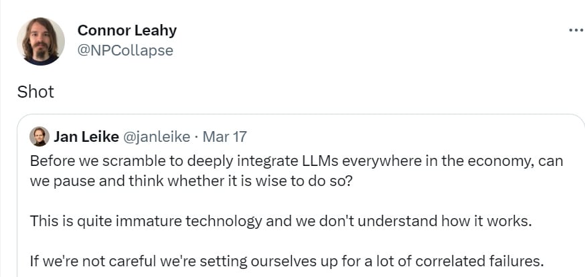Screen dimensions: 585x277
Task: Open Connor Leahy's profile picture
Action: [41, 41]
